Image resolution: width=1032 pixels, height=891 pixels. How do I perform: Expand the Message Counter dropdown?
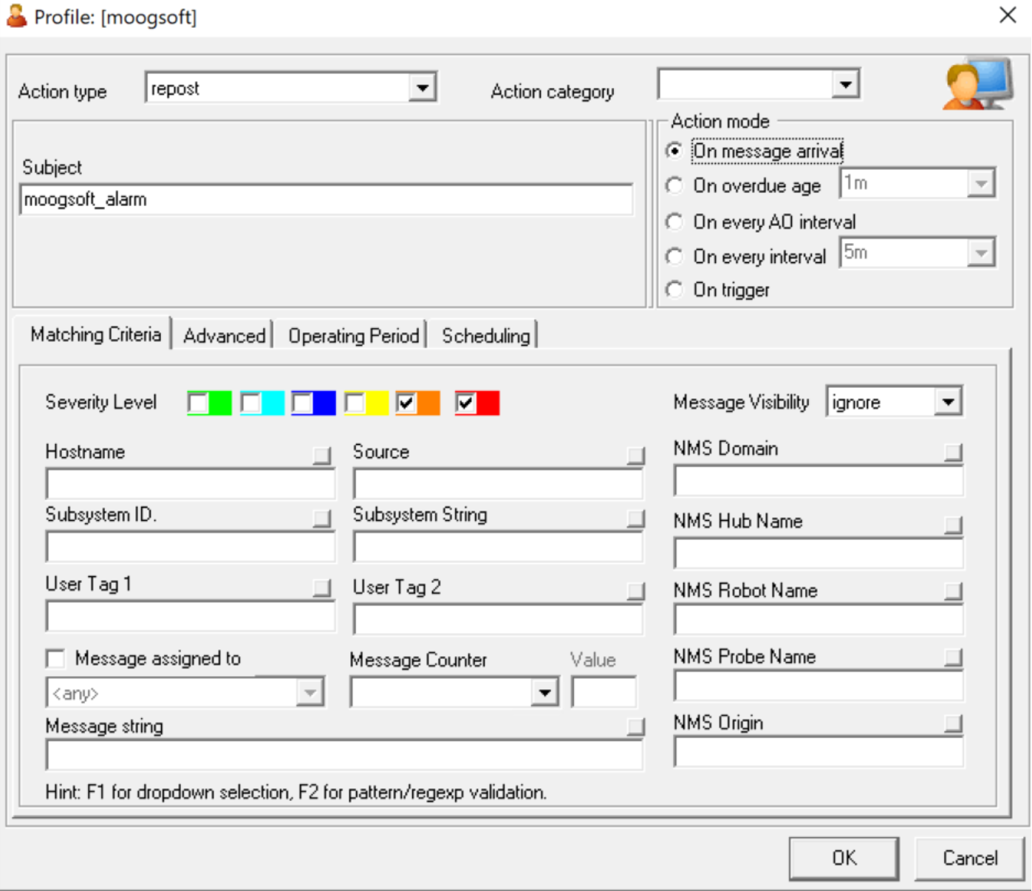point(544,693)
